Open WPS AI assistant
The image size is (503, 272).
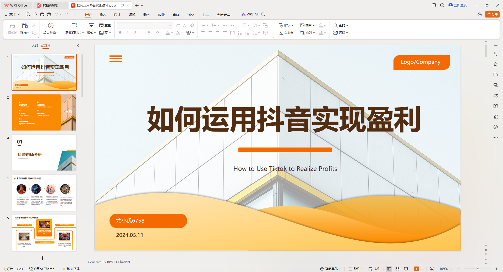(x=250, y=14)
